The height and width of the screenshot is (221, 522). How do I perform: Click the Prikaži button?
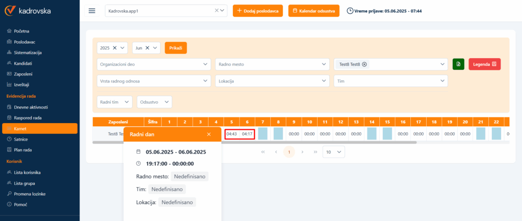coord(176,48)
